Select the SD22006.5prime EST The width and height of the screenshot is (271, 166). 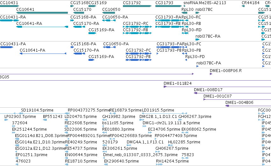point(66,133)
